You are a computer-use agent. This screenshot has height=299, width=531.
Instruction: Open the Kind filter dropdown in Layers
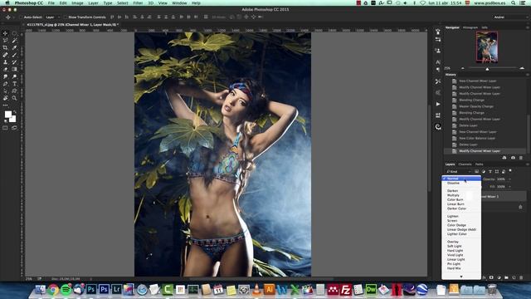[x=459, y=172]
